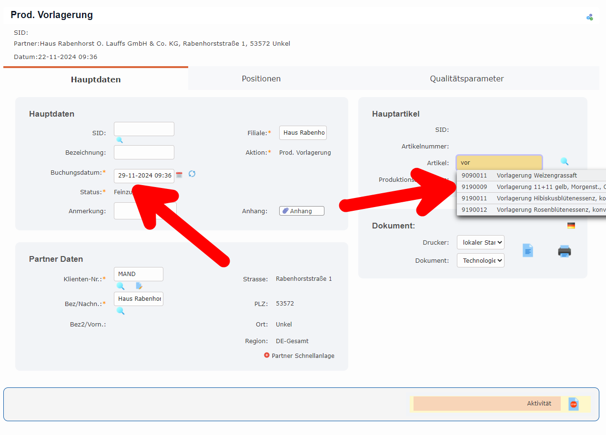Switch to the Positionen tab

coord(261,79)
